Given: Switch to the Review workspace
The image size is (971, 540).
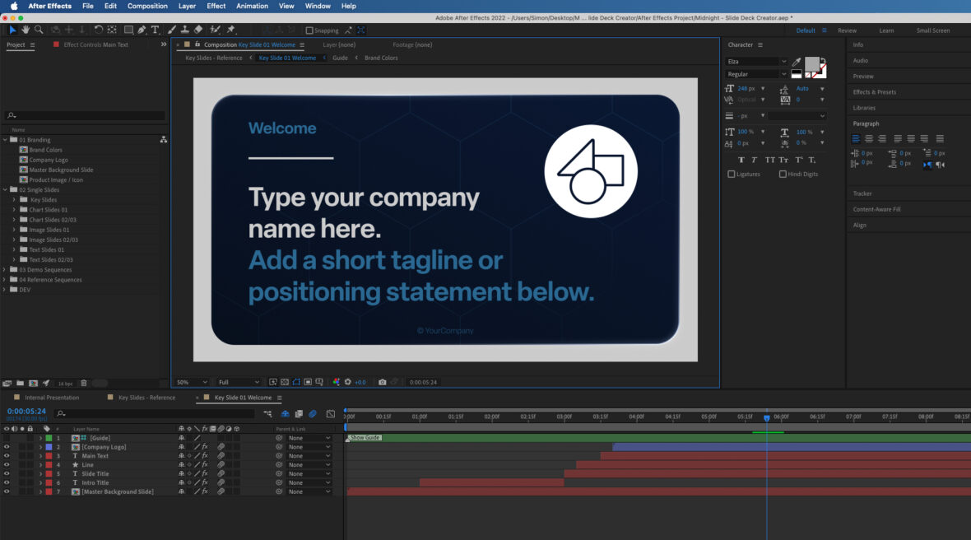Looking at the screenshot, I should pyautogui.click(x=847, y=30).
